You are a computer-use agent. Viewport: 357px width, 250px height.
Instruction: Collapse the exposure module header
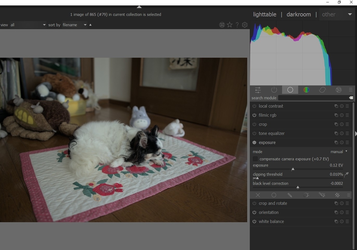click(267, 143)
